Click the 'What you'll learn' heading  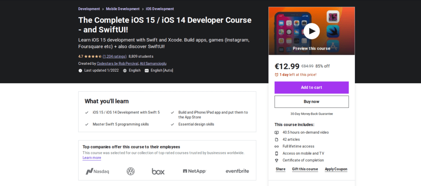point(106,101)
